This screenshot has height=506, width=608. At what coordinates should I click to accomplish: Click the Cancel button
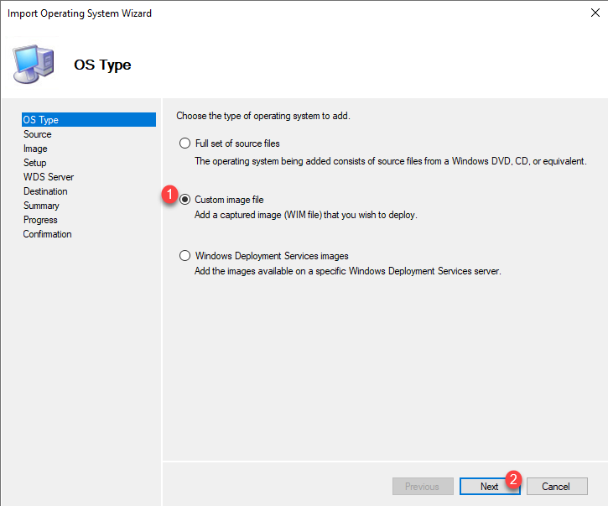point(555,487)
